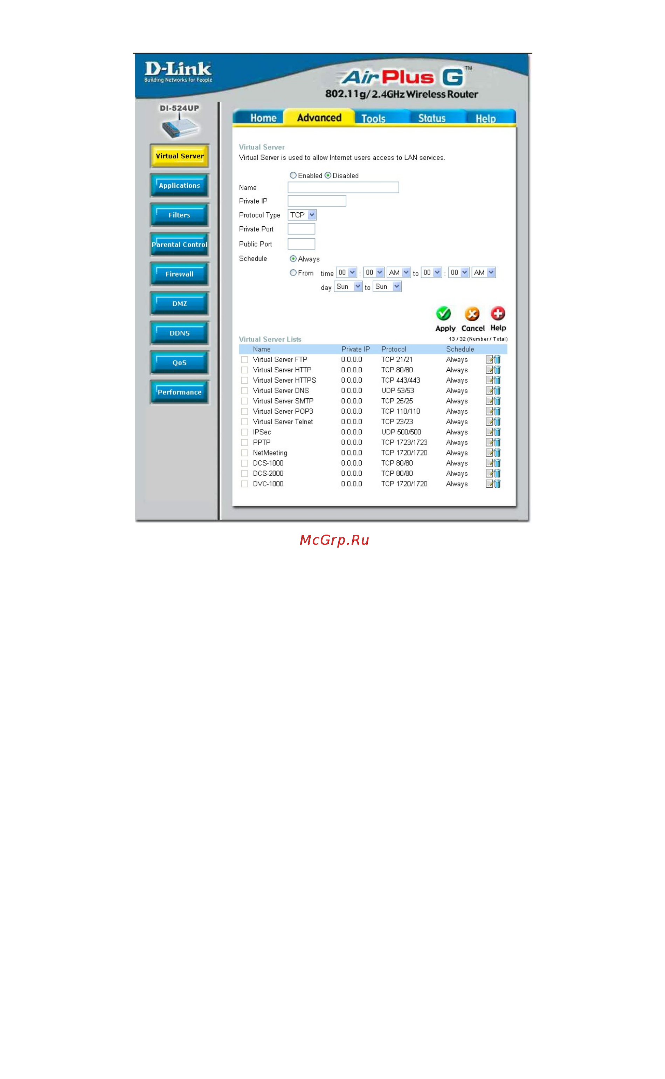Open the Firewall sidebar section
This screenshot has width=665, height=1079.
pos(179,274)
